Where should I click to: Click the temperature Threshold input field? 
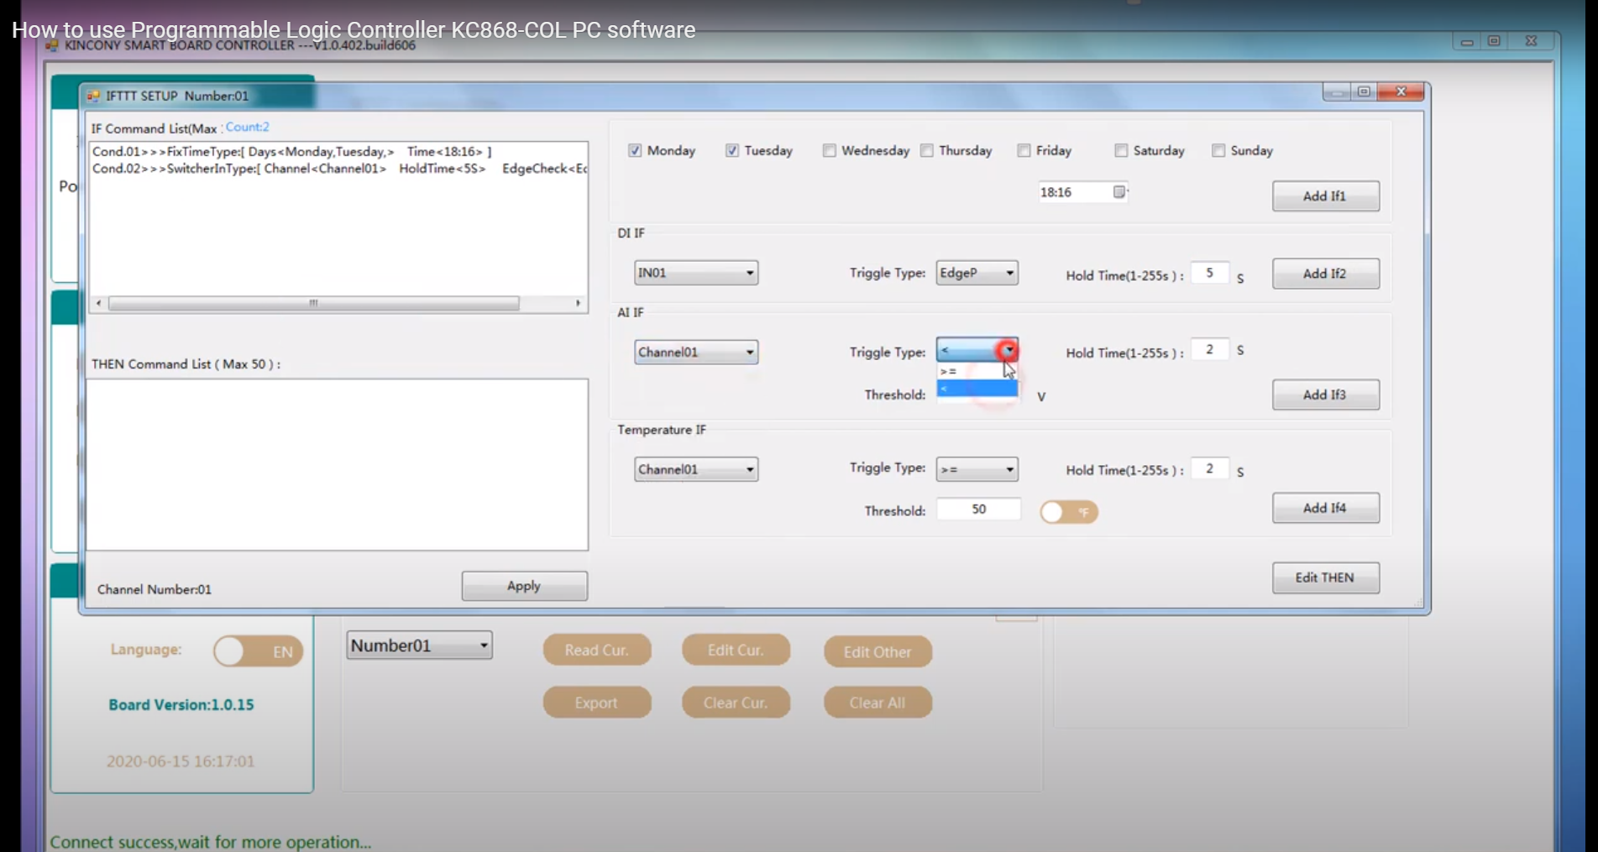coord(978,510)
